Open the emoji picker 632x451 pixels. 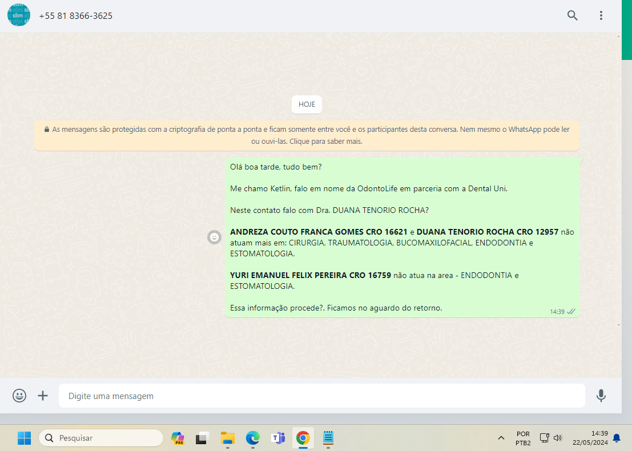pos(19,396)
